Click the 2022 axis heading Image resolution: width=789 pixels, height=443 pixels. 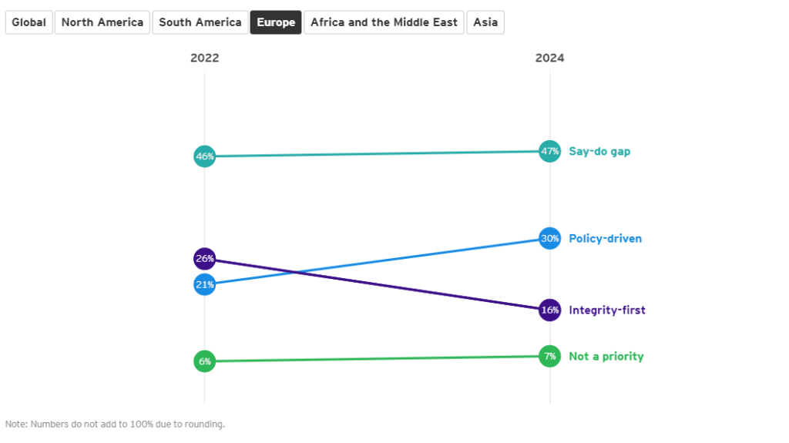[x=205, y=59]
